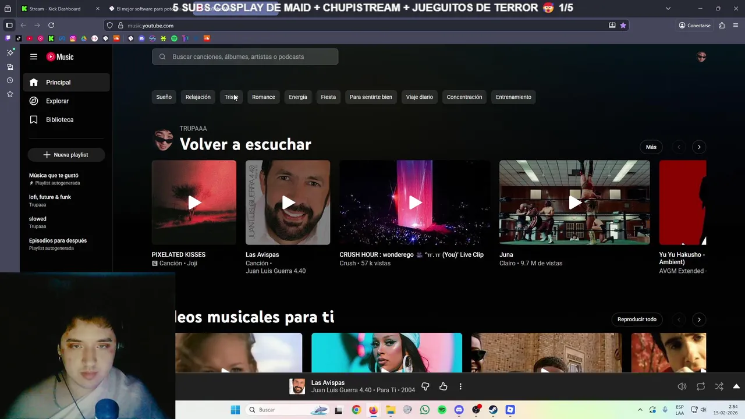This screenshot has height=419, width=745.
Task: Open browser extensions icon in toolbar
Action: tap(722, 26)
